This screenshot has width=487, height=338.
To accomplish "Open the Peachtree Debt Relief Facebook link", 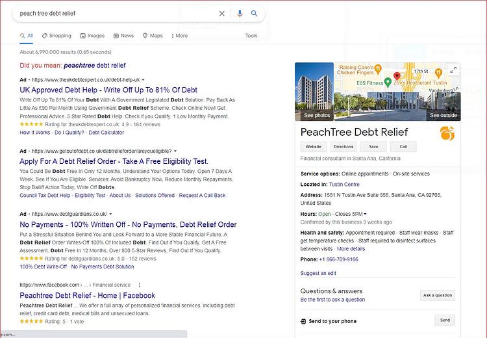I will click(87, 295).
